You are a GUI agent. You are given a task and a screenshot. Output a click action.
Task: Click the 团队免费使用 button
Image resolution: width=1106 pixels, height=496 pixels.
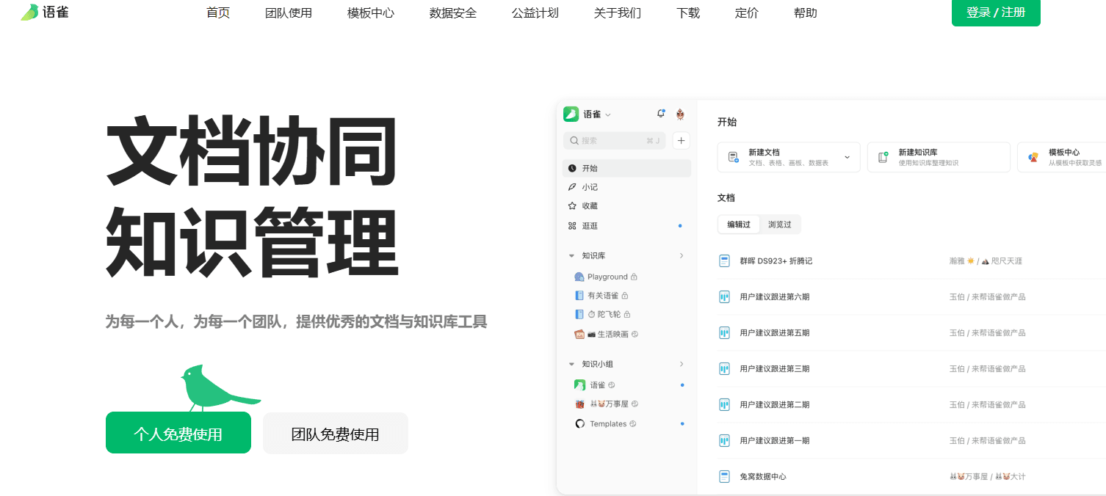[336, 433]
